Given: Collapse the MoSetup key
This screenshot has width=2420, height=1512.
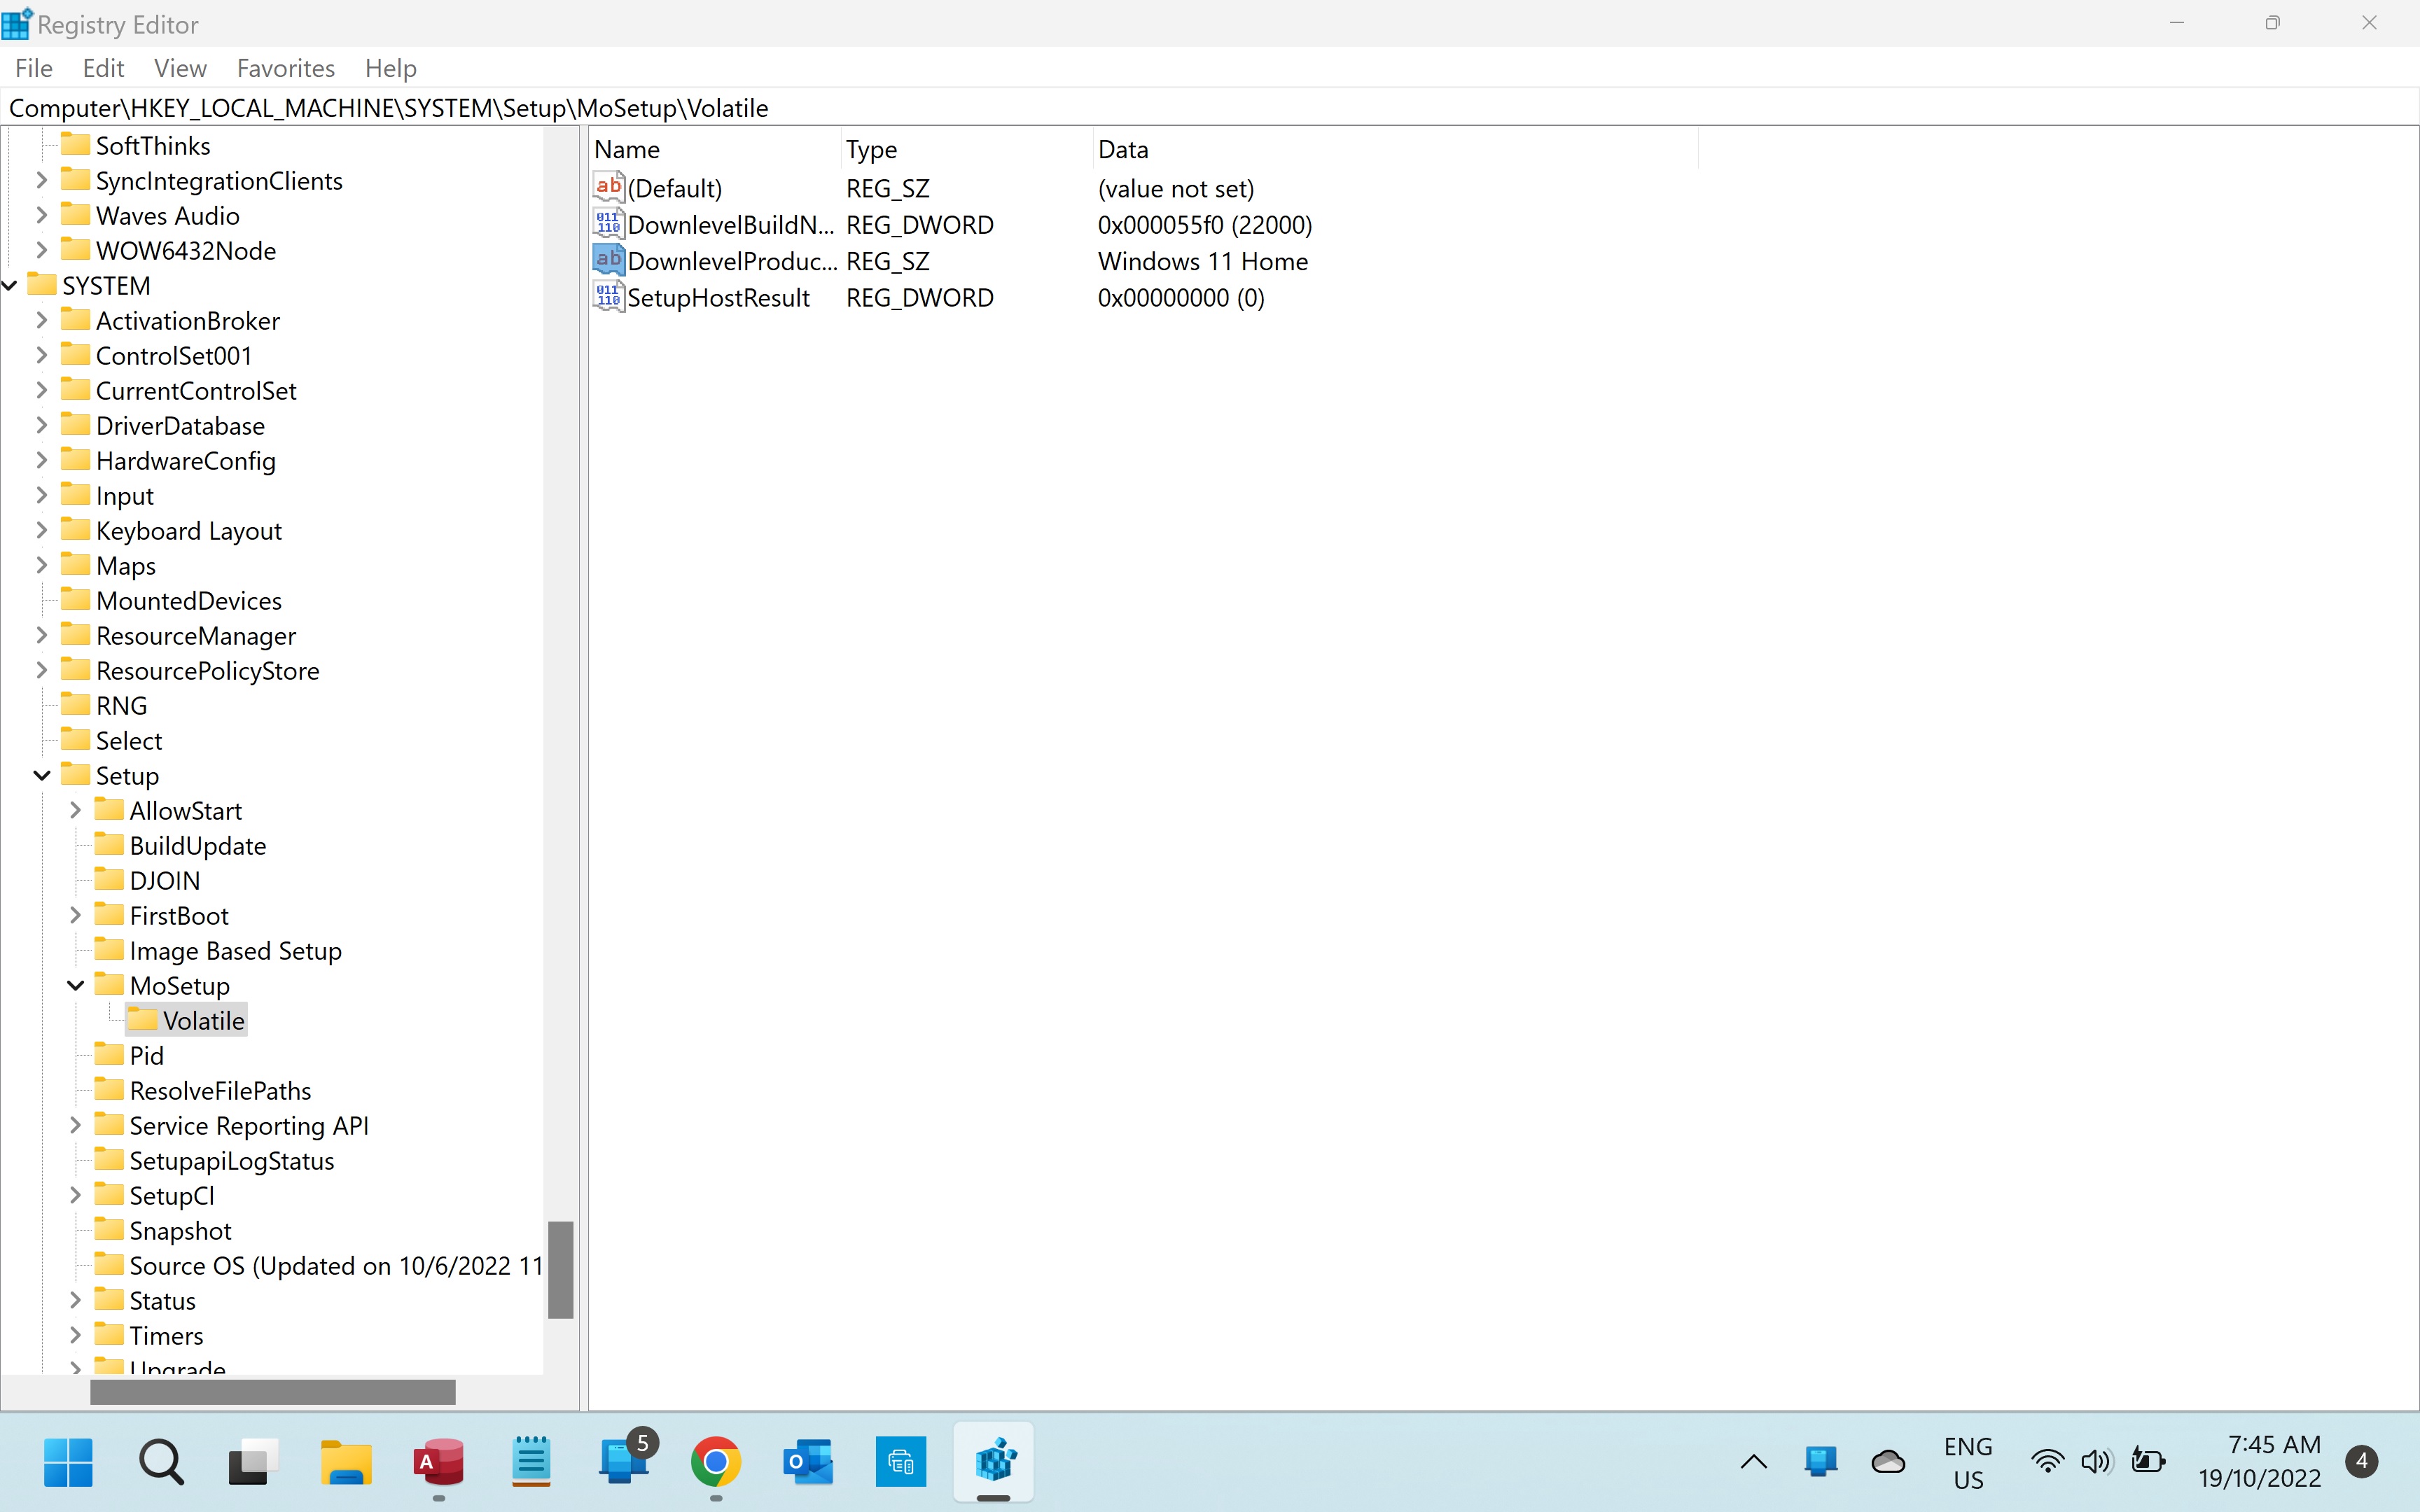Looking at the screenshot, I should click(x=75, y=985).
